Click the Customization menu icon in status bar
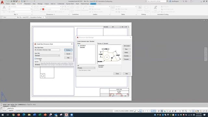The height and width of the screenshot is (117, 208). tap(207, 111)
